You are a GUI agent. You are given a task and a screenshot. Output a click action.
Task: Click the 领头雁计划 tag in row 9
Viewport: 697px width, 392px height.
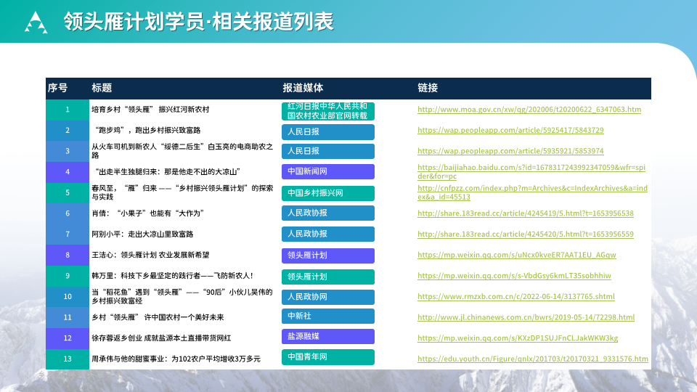pos(328,277)
